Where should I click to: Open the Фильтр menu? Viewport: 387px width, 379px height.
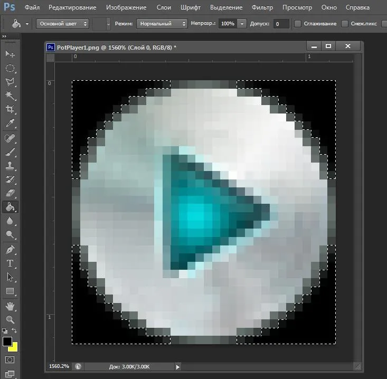coord(262,7)
